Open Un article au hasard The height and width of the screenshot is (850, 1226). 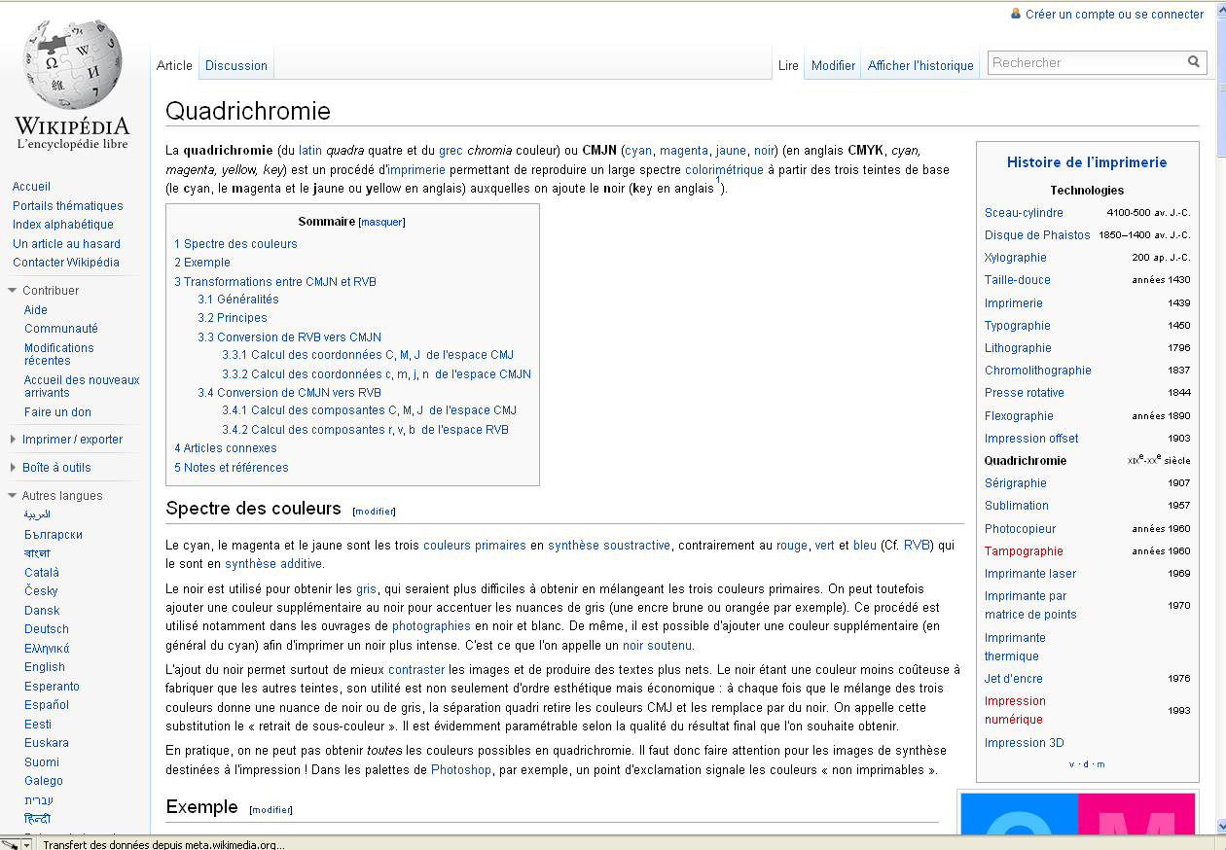point(66,244)
